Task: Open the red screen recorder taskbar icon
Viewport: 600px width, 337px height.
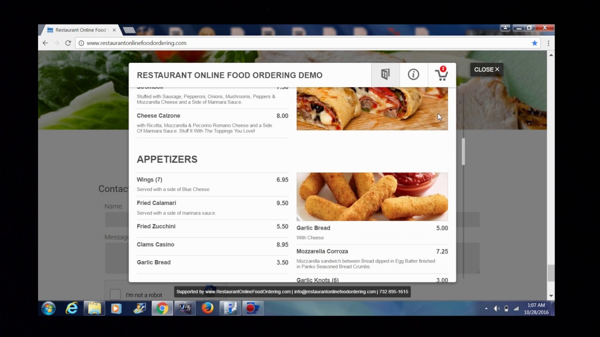Action: 253,308
